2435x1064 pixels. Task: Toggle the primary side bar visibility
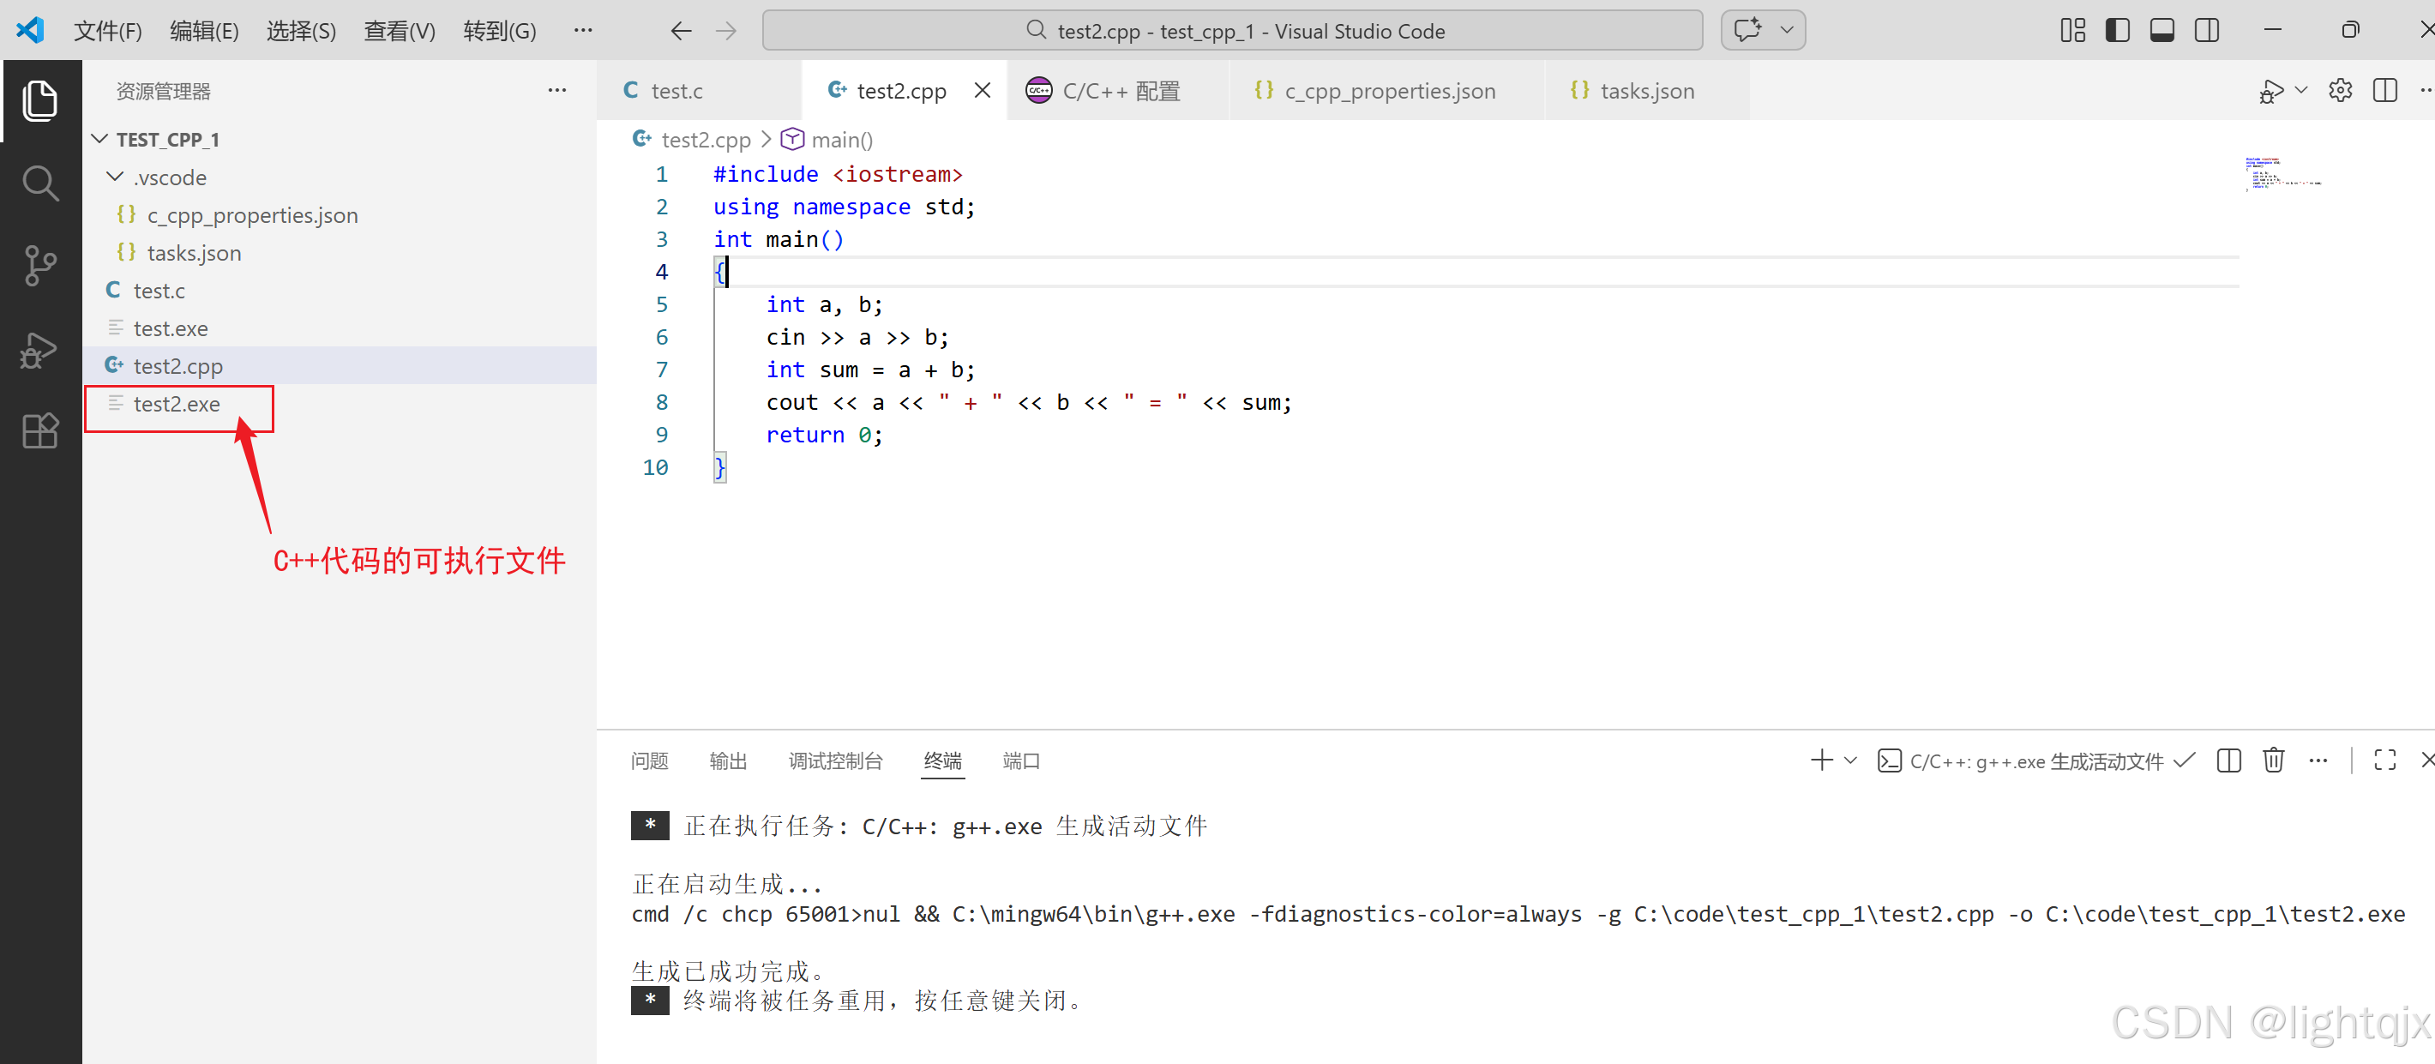coord(2118,30)
